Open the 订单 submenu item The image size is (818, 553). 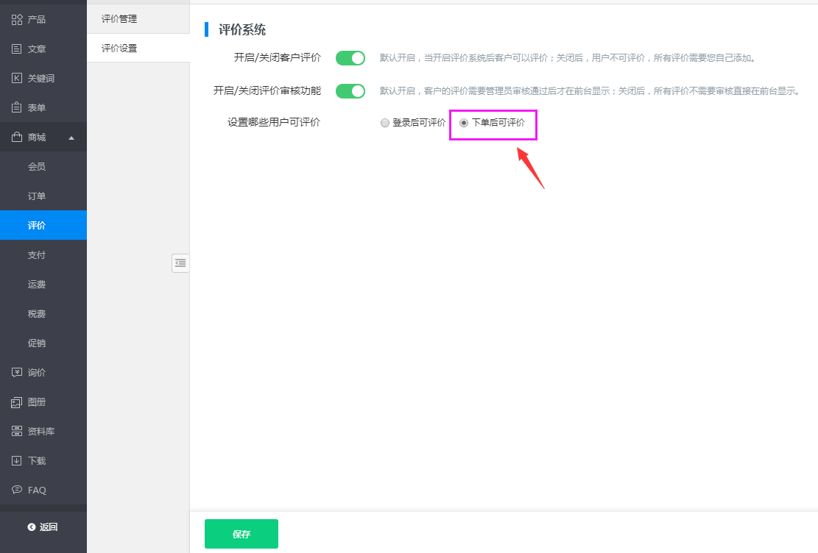pos(37,196)
